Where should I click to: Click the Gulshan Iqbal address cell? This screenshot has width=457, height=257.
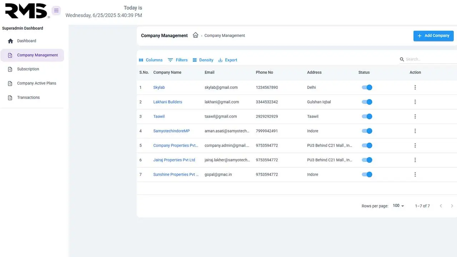[319, 102]
